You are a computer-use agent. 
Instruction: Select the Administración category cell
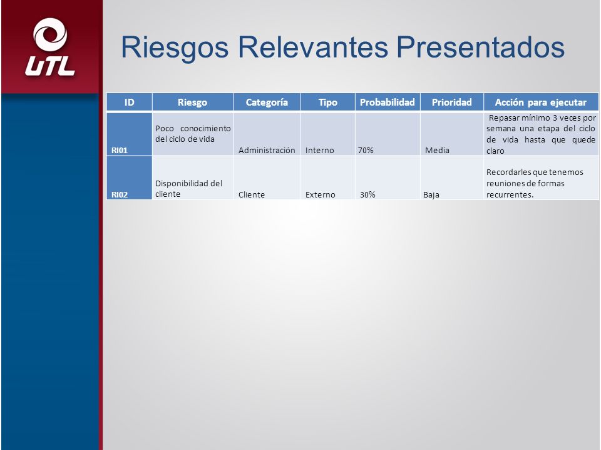(x=267, y=134)
